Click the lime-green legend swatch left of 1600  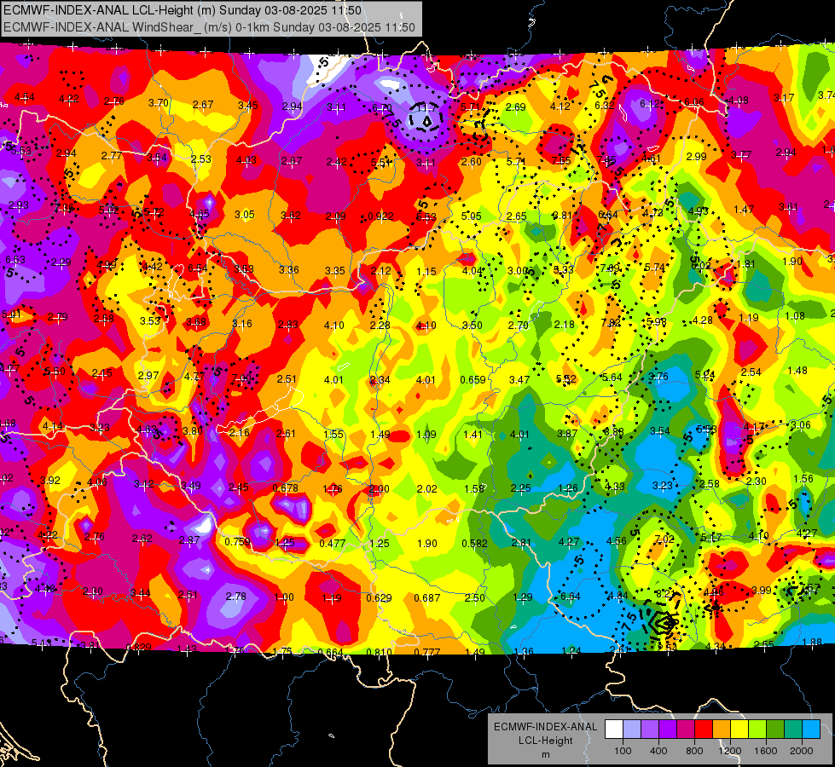[x=757, y=730]
